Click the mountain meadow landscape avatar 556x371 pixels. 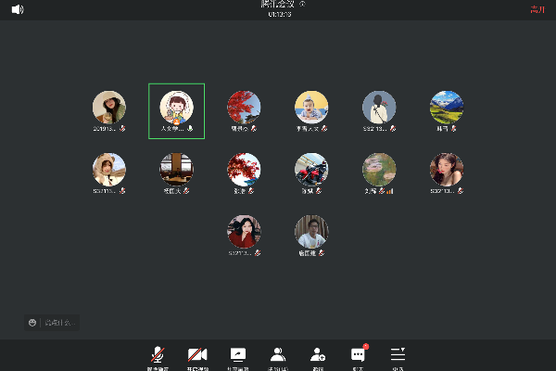click(x=447, y=108)
